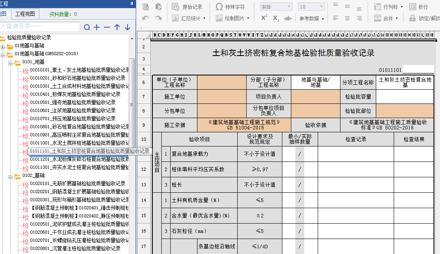
Task: Click the move-down arrow icon
Action: click(127, 27)
